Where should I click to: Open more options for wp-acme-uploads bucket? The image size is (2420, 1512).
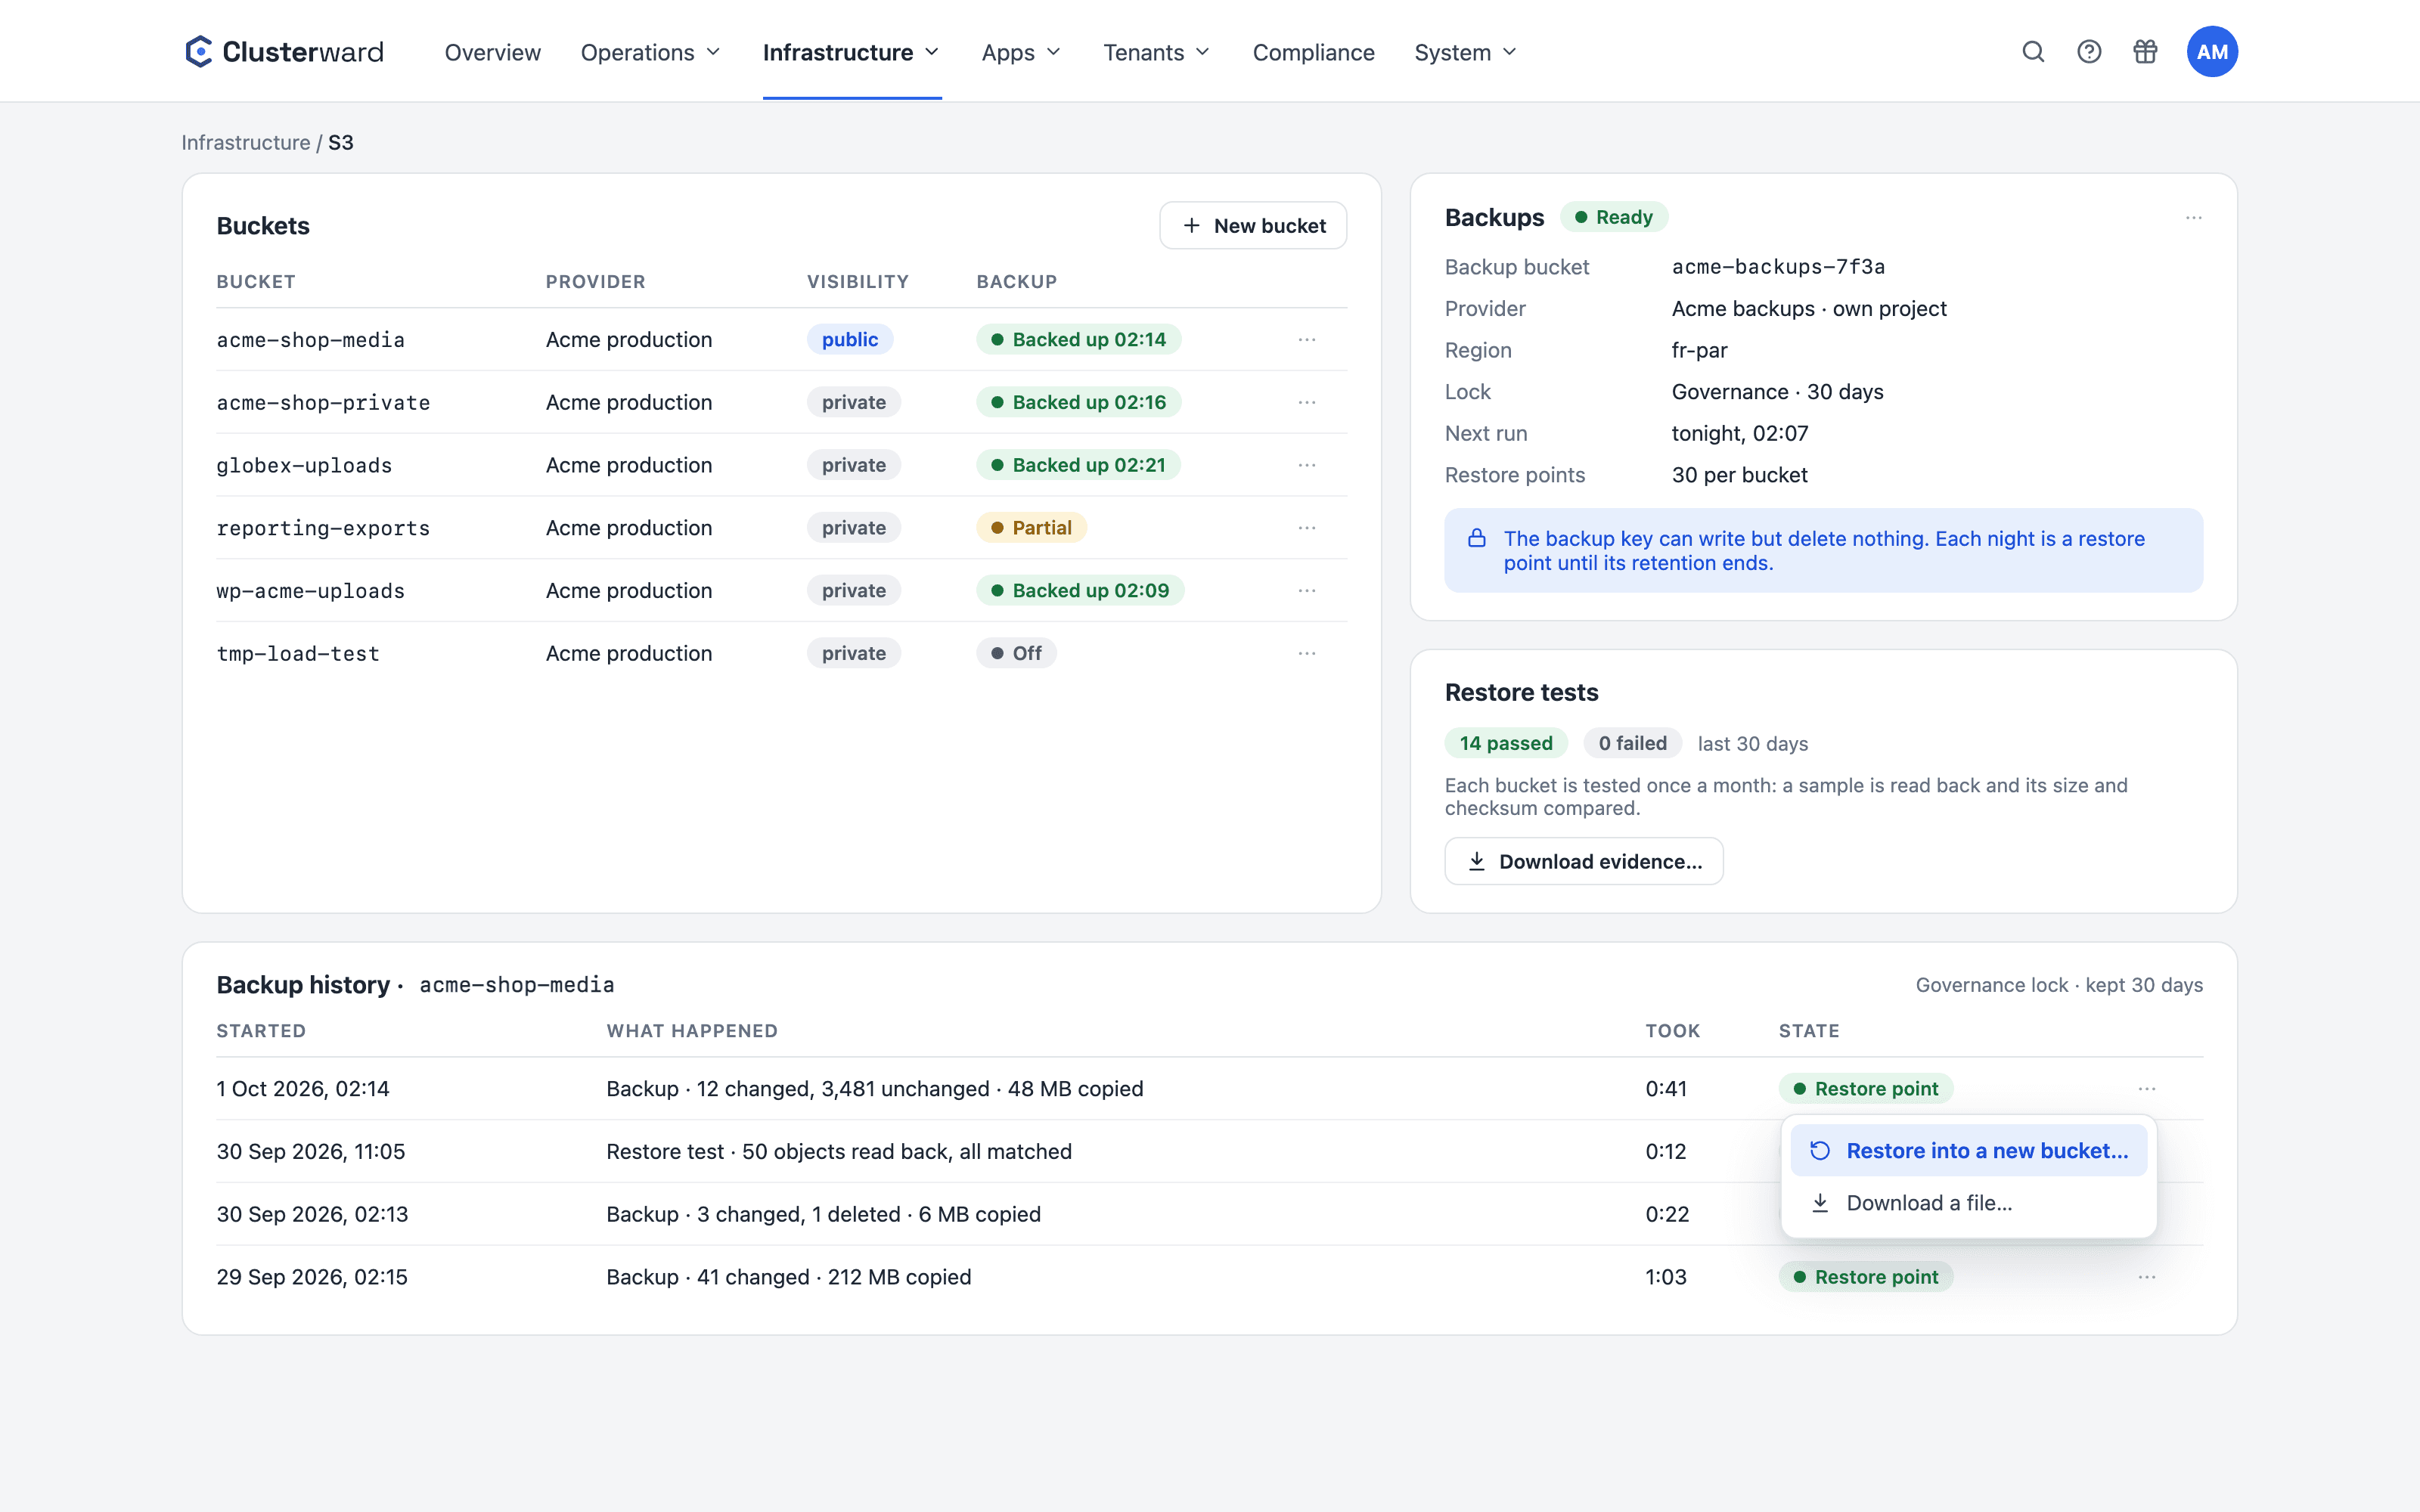pos(1307,591)
